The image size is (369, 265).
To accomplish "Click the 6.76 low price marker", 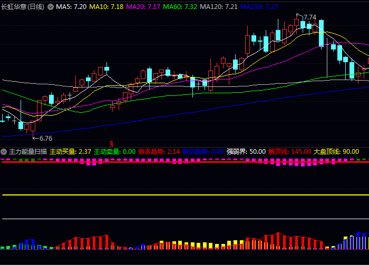I will click(46, 139).
